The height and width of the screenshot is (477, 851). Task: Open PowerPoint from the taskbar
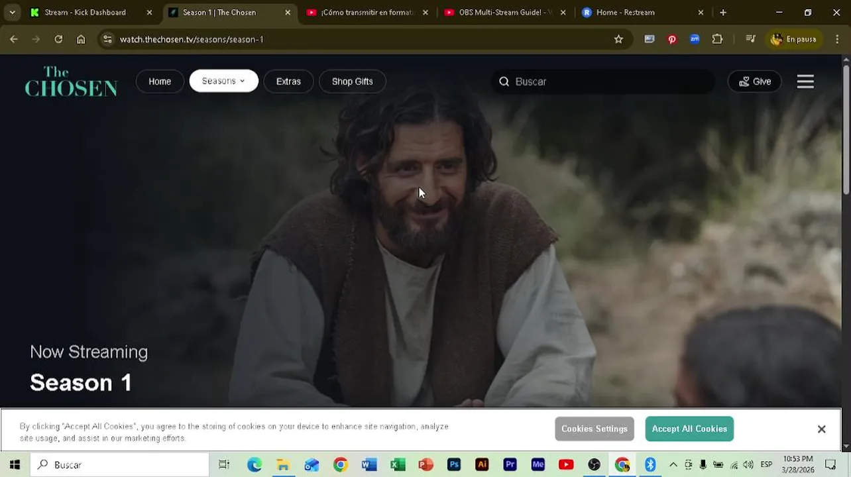[425, 464]
